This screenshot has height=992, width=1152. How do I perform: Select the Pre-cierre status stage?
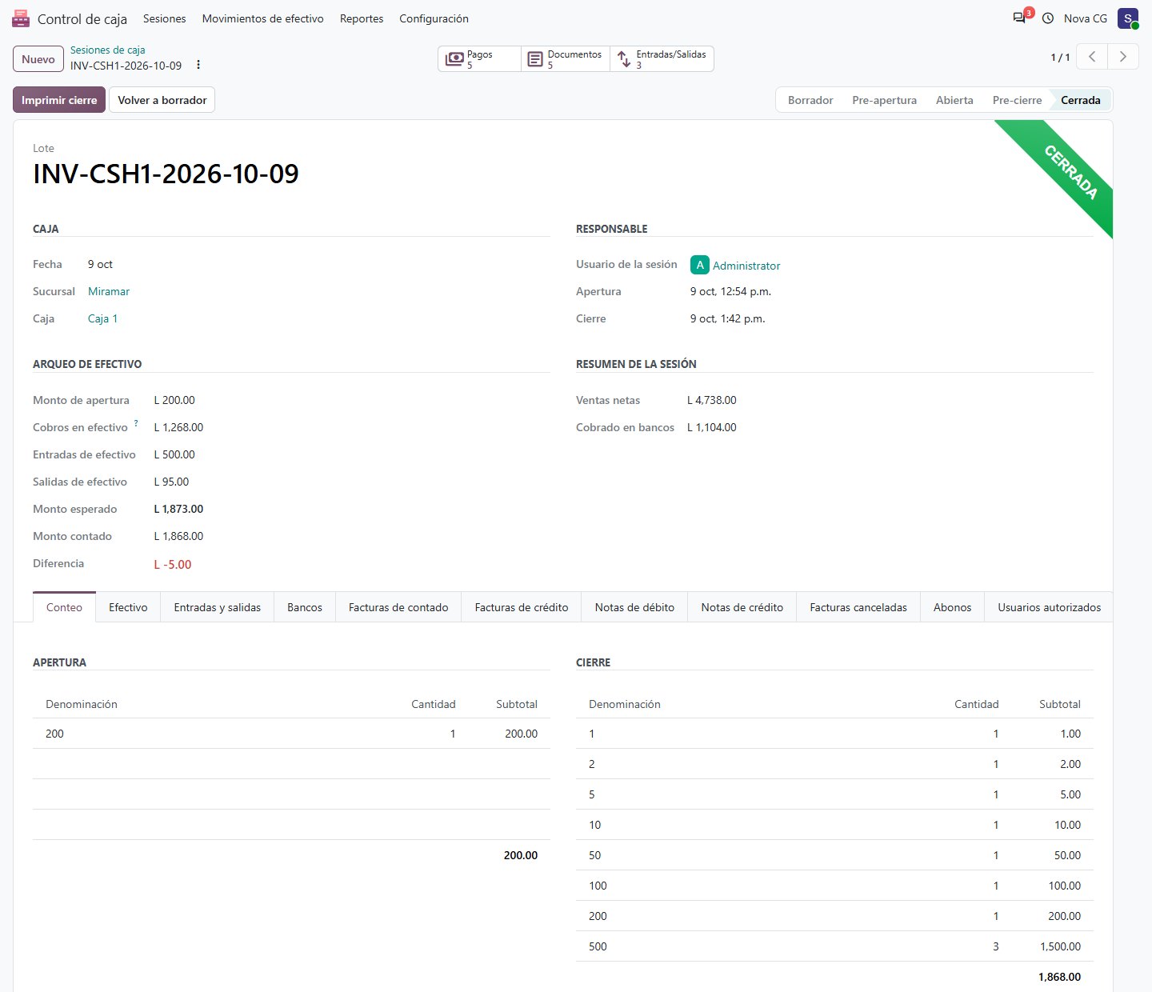[1018, 100]
